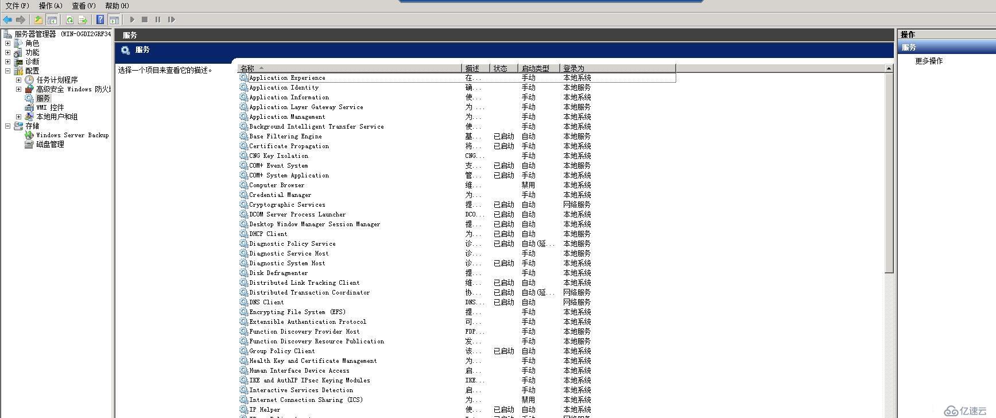996x418 pixels.
Task: Click gear icon next to Computer Browser
Action: coord(243,185)
